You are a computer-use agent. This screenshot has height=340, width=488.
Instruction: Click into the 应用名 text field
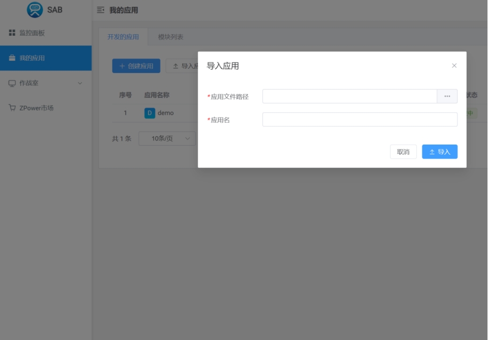point(360,120)
